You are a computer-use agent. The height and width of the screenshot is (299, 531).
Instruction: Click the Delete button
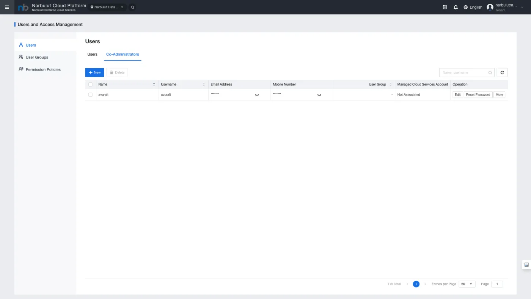(x=117, y=72)
